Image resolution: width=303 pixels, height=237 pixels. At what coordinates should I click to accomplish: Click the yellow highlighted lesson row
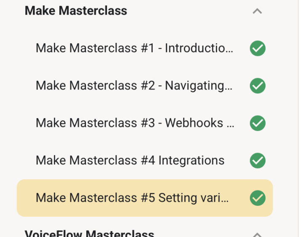[x=145, y=198]
